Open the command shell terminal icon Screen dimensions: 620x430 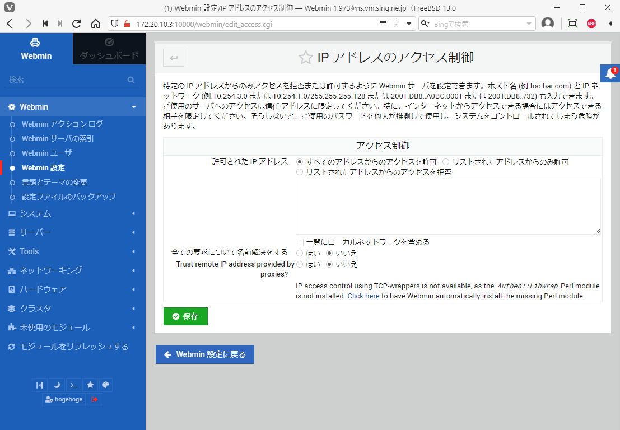(74, 385)
